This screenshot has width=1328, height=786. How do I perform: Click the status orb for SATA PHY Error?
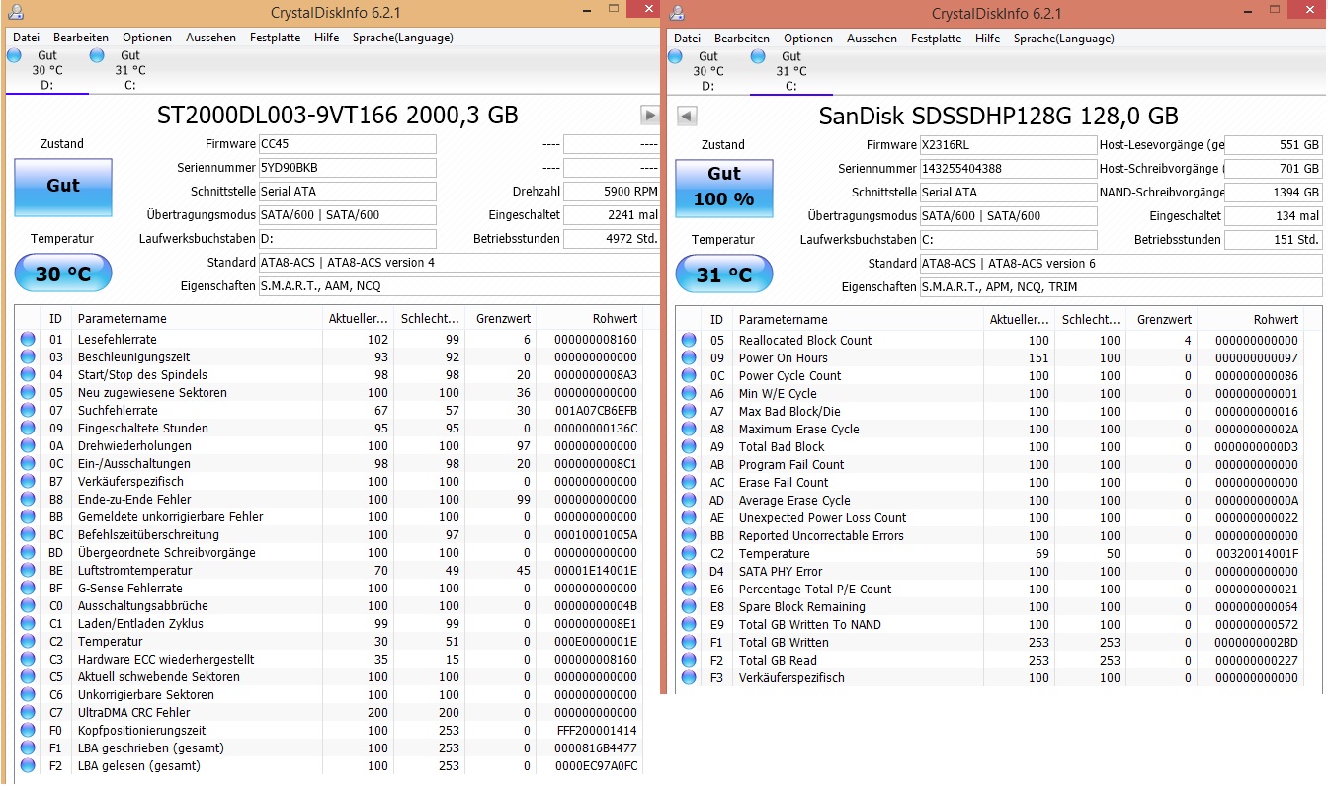(x=689, y=572)
